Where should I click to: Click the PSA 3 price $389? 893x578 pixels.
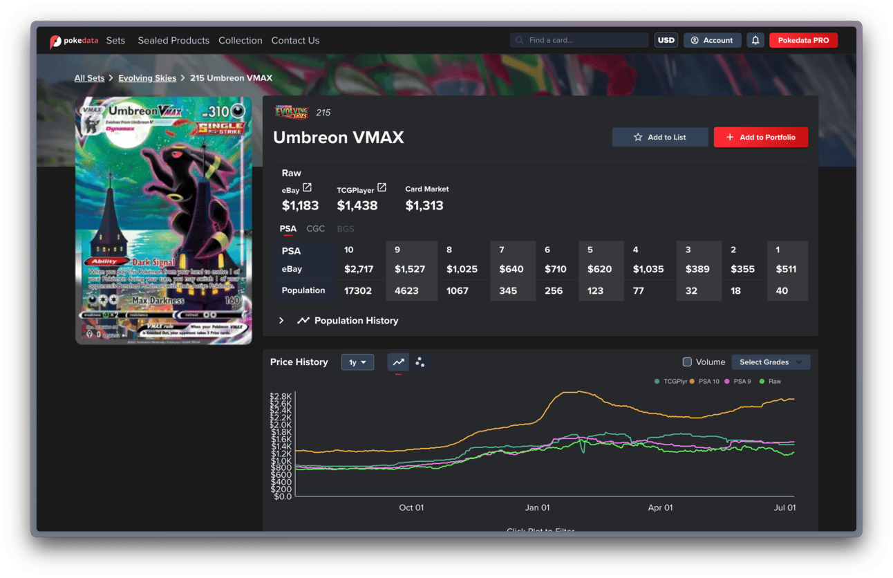tap(697, 269)
